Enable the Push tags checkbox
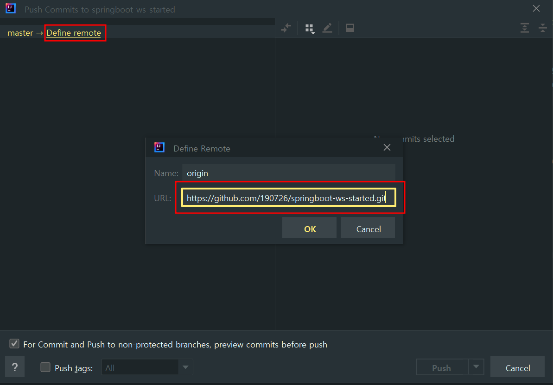The width and height of the screenshot is (553, 385). (45, 367)
